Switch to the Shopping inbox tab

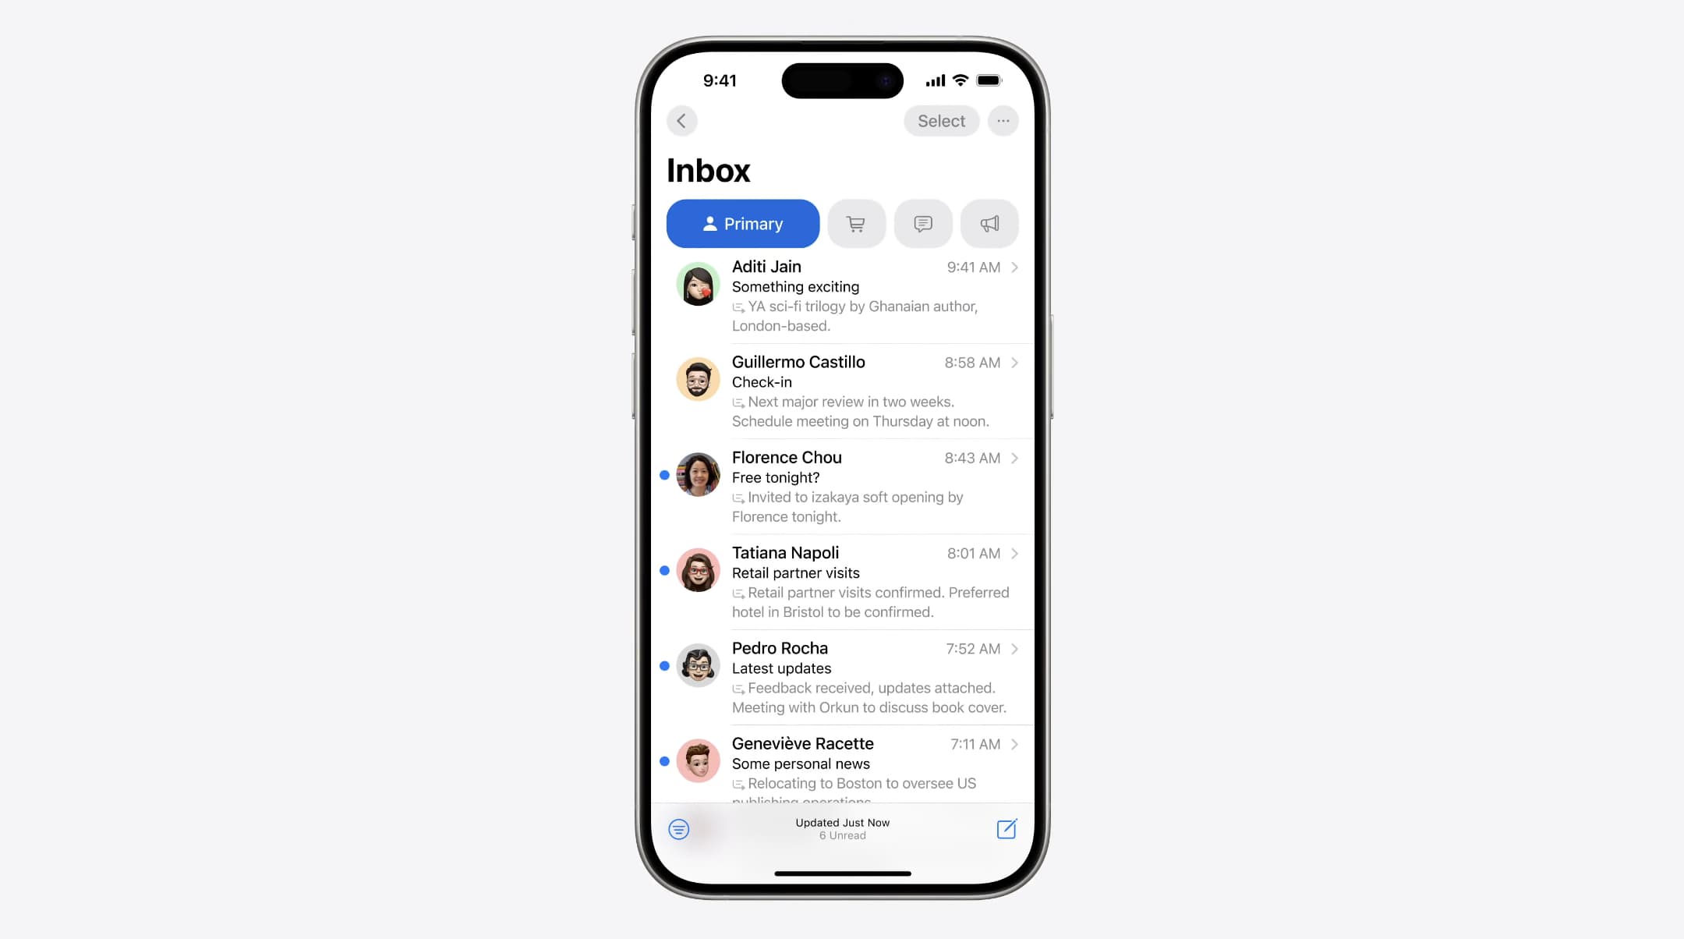point(857,223)
